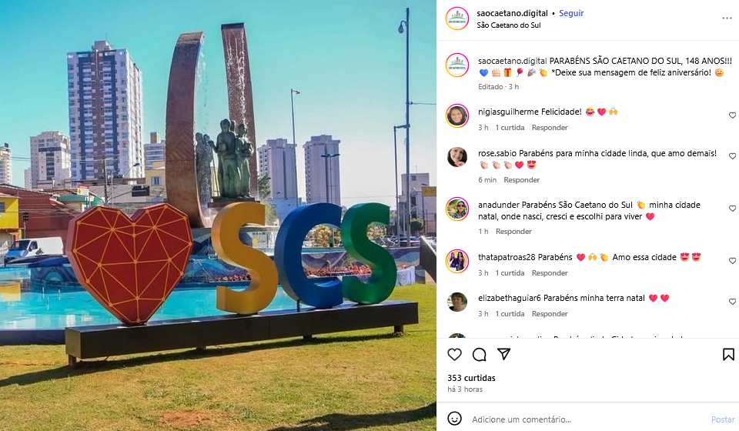The height and width of the screenshot is (431, 739).
Task: Open comments via the speech bubble icon
Action: pyautogui.click(x=480, y=354)
